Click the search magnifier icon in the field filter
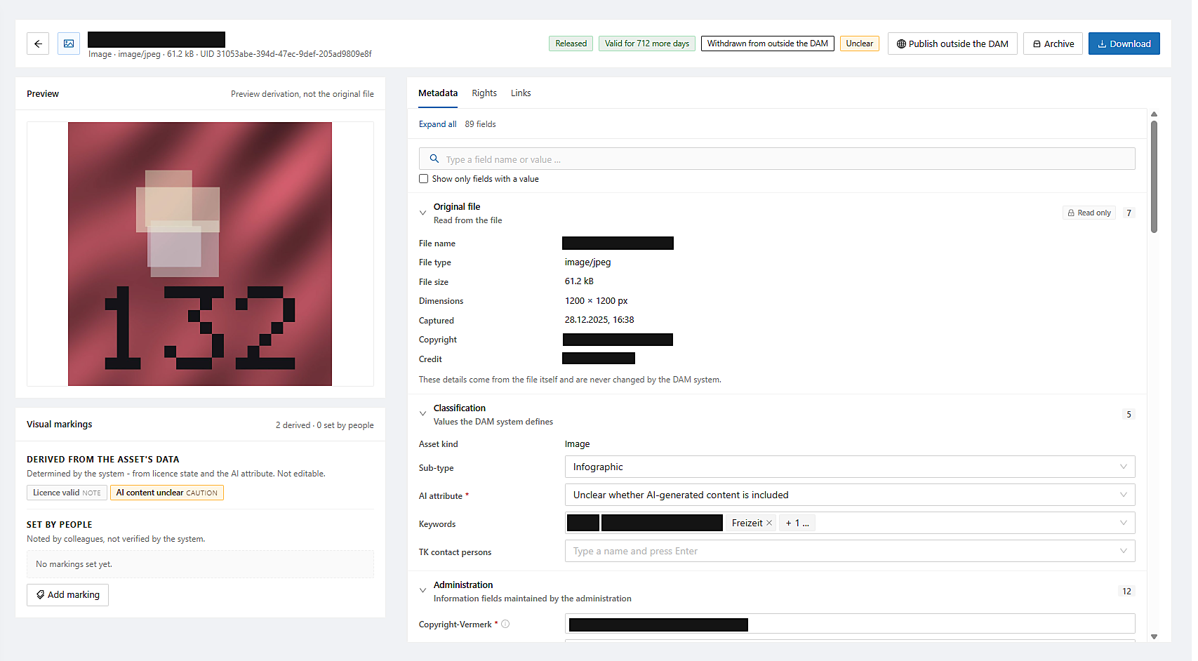This screenshot has height=661, width=1198. [x=434, y=159]
